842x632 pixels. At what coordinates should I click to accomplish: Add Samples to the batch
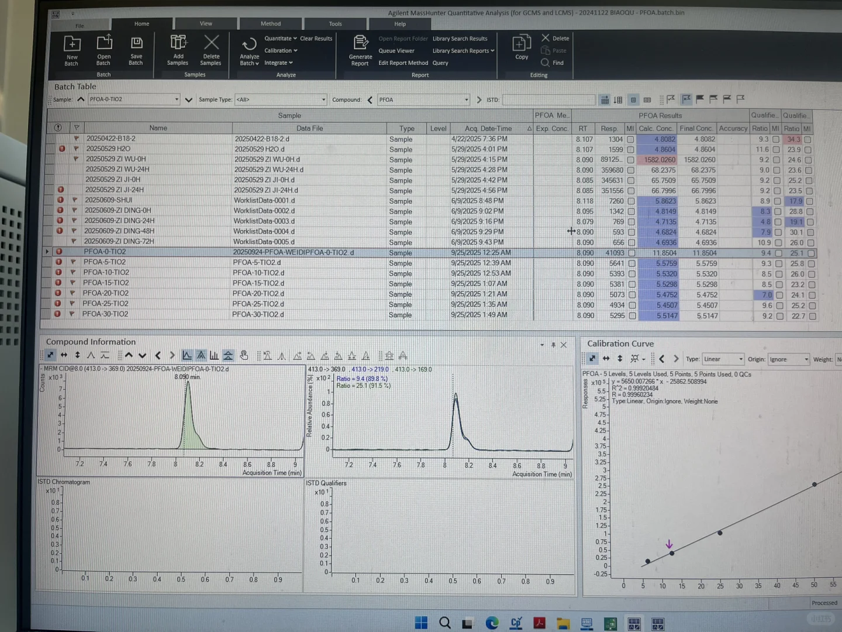coord(178,50)
